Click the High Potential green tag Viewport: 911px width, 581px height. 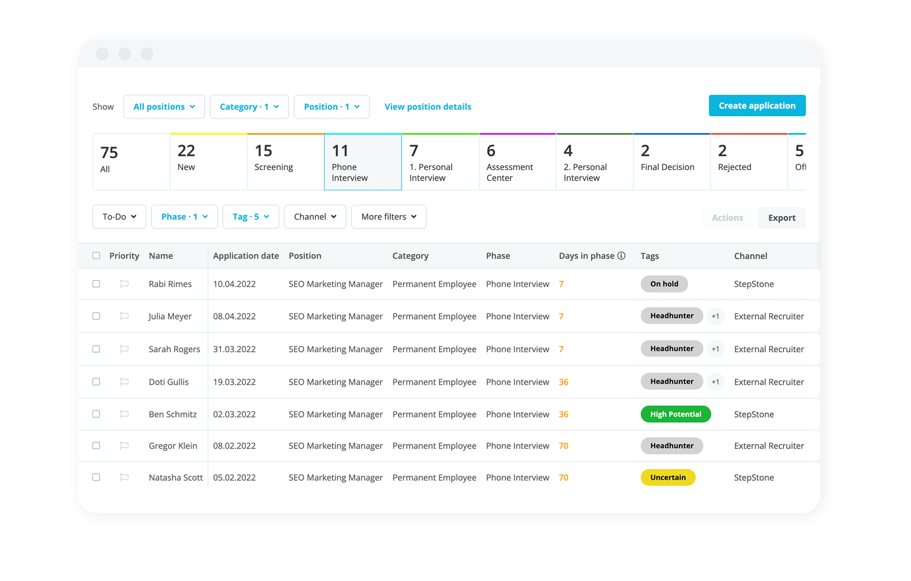pos(675,414)
